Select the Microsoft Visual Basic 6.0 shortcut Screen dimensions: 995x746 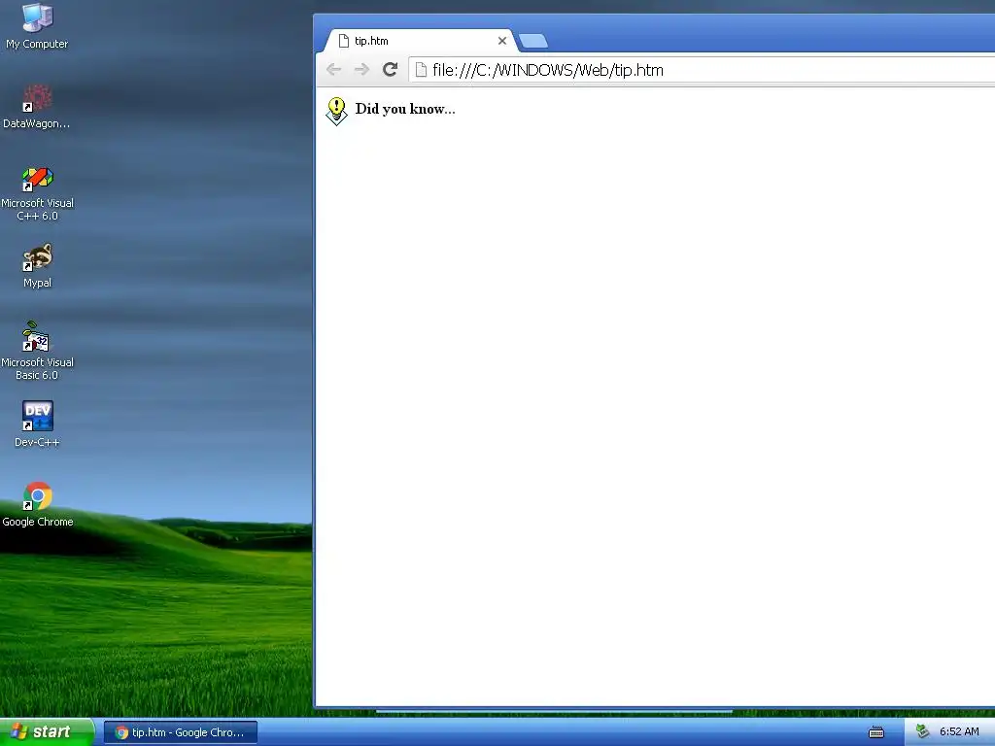tap(37, 351)
